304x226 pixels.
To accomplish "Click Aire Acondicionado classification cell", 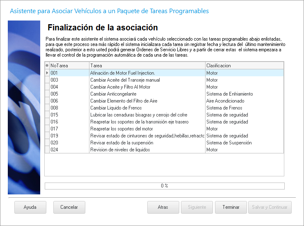I will click(225, 101).
